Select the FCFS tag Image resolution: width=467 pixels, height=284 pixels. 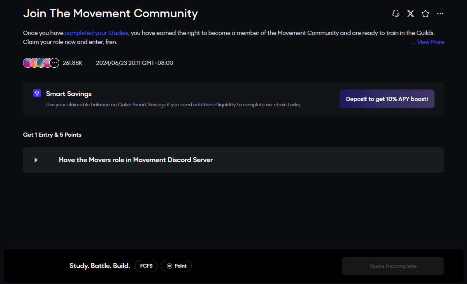pyautogui.click(x=146, y=266)
